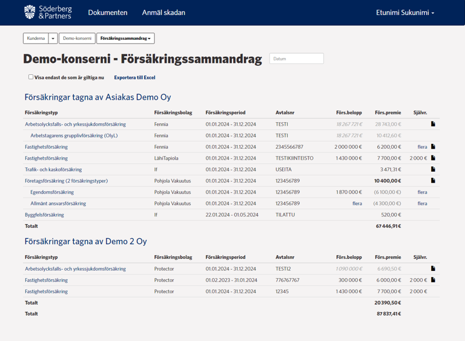Open Företagsförsäkring (2 försäkringstyper) link

pyautogui.click(x=67, y=181)
